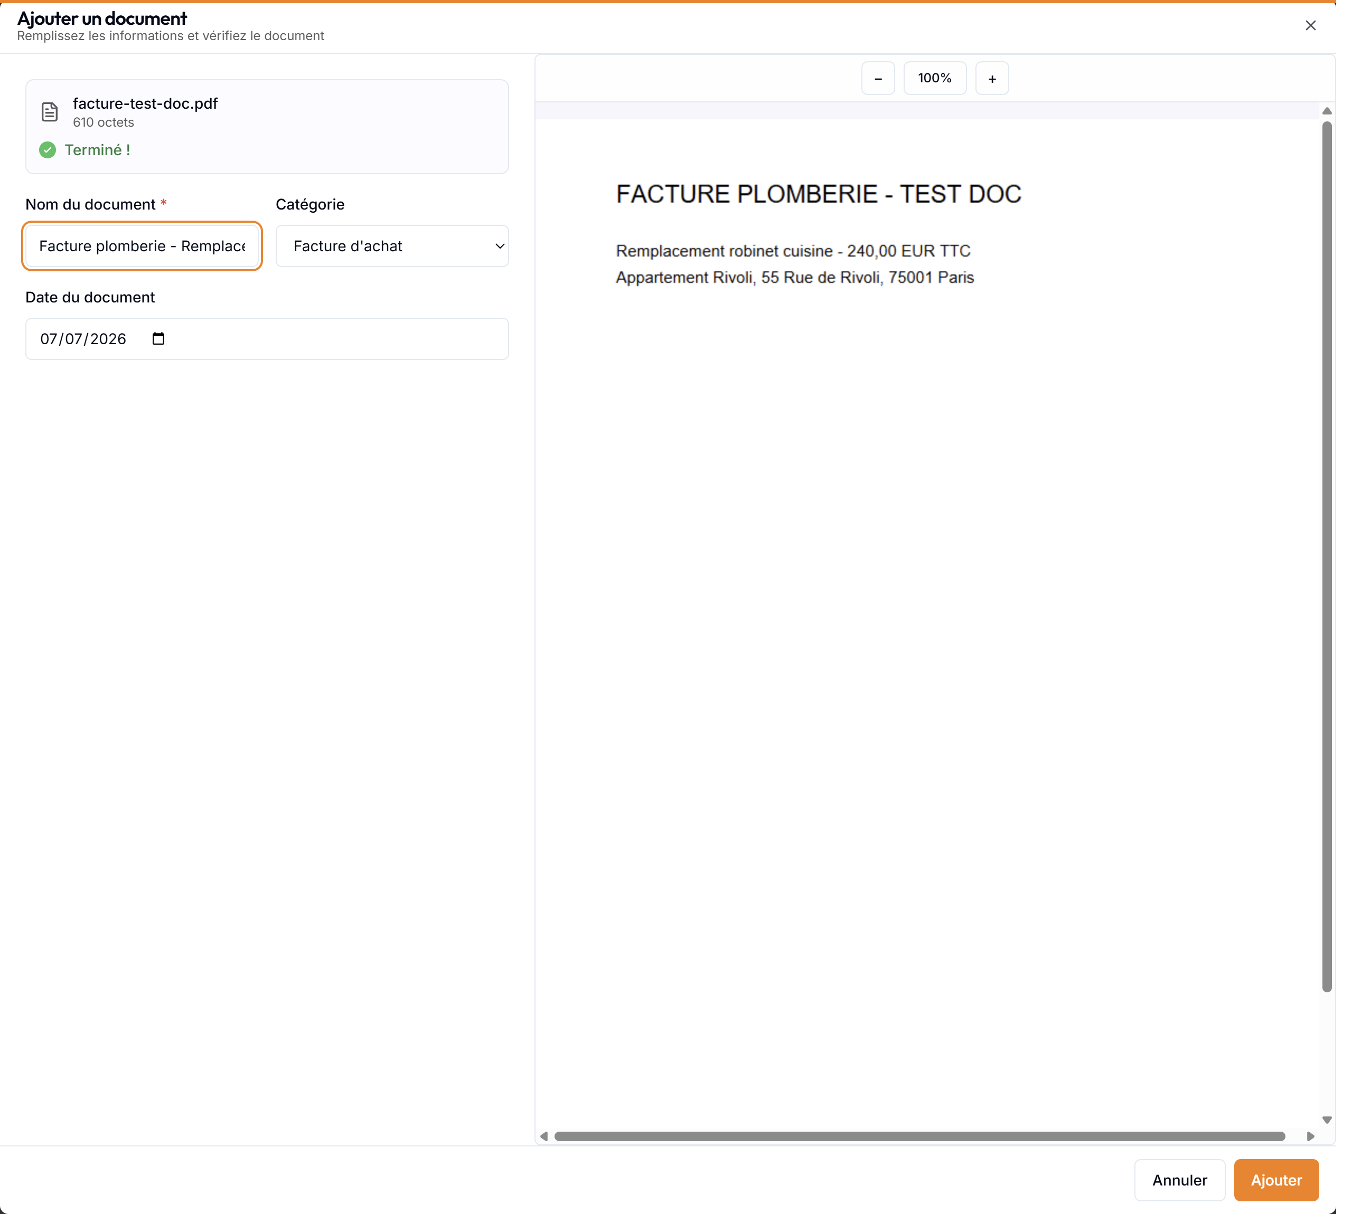The image size is (1352, 1214).
Task: Click the vertical scrollbar thumb in preview
Action: pyautogui.click(x=1327, y=557)
